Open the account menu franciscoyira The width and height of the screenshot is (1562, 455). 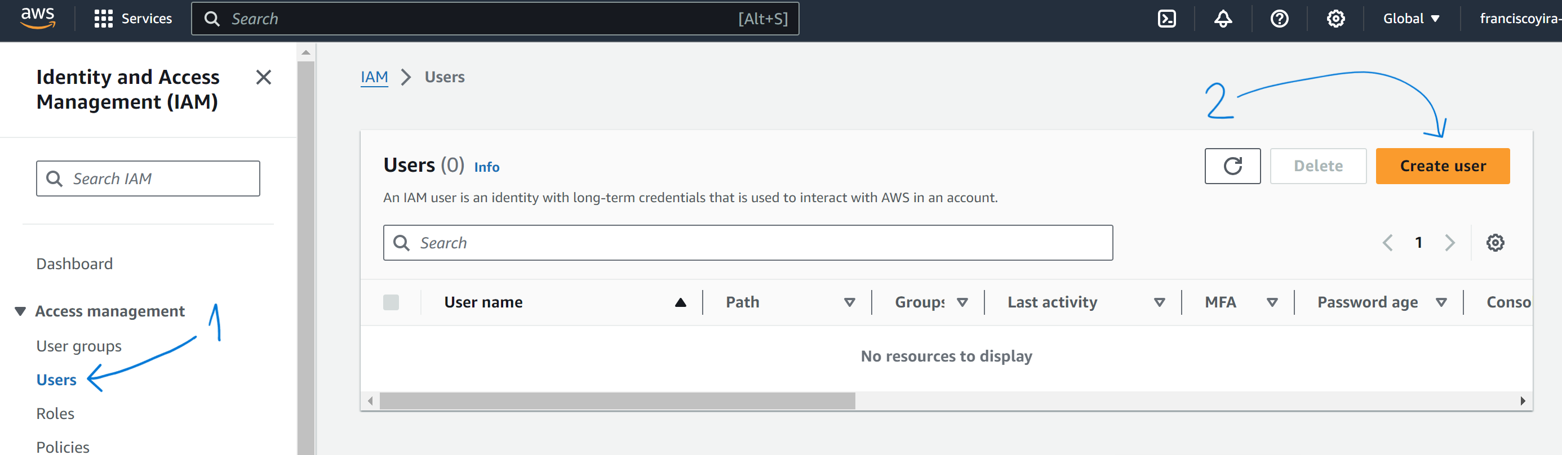tap(1520, 19)
